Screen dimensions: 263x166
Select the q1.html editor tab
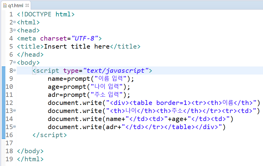[16, 6]
